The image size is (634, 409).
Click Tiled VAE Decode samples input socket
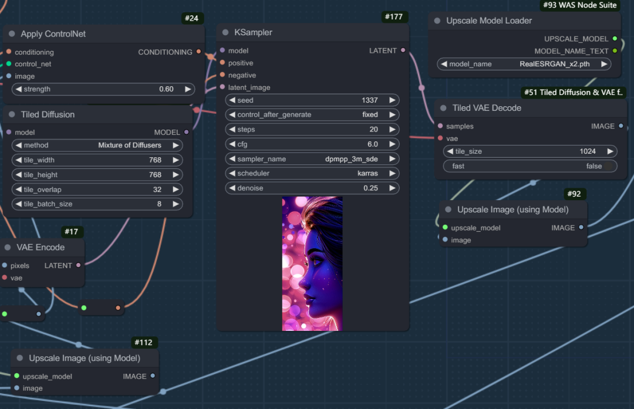pos(440,126)
